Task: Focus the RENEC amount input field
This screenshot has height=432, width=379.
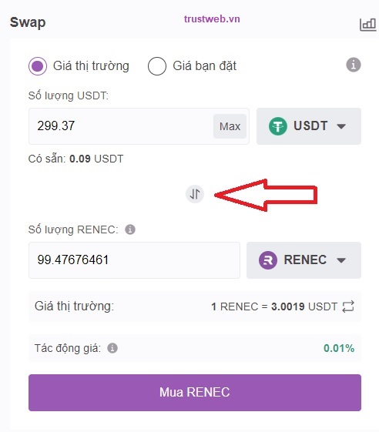Action: (135, 260)
